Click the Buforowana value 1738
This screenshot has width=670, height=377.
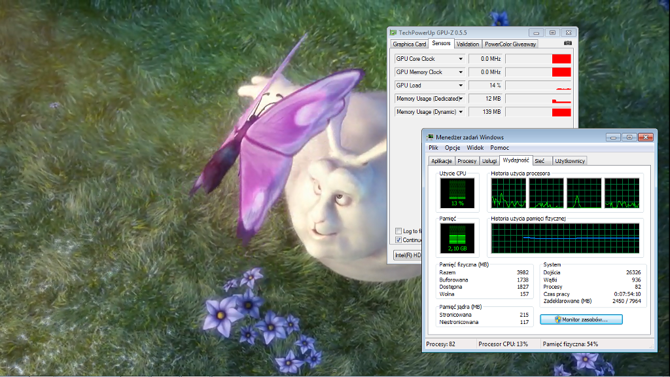(x=523, y=280)
